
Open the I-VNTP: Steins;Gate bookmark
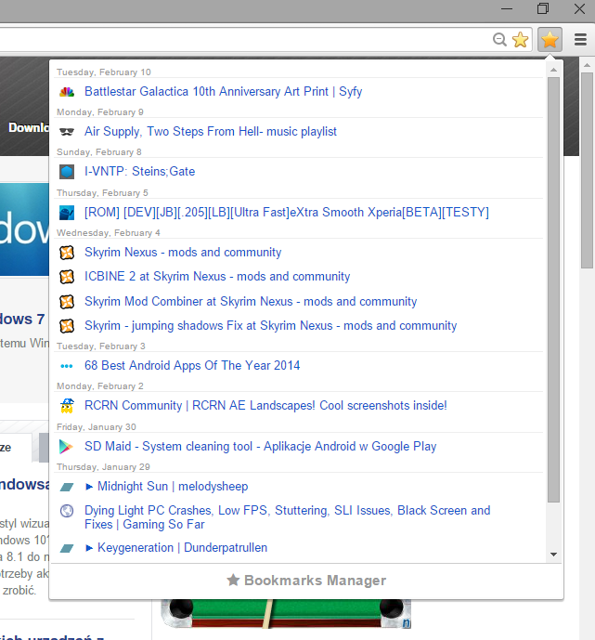[x=139, y=172]
